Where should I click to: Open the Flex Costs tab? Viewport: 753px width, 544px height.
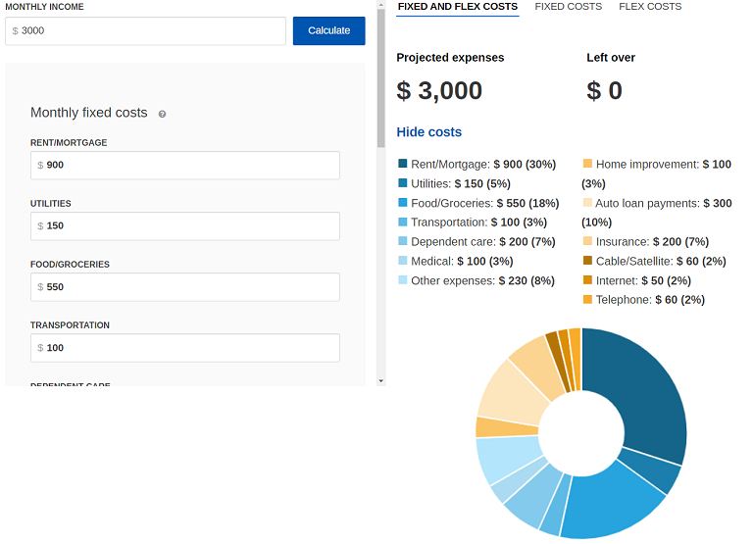[650, 7]
